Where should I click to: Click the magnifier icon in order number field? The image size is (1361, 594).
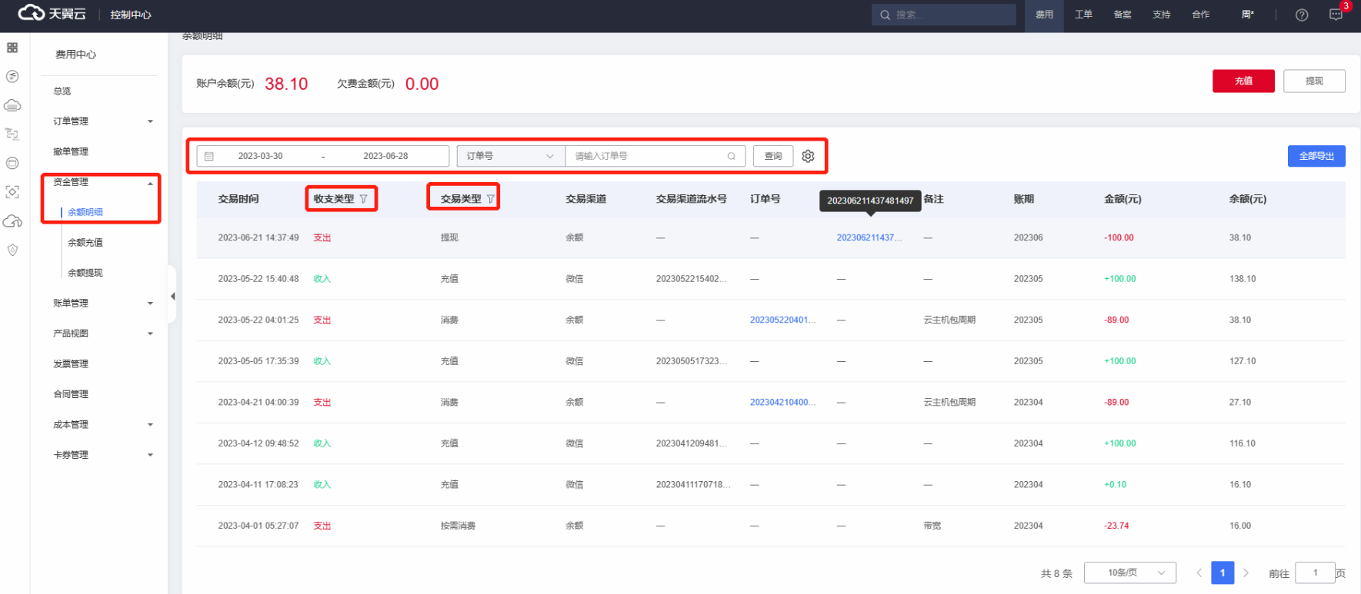731,156
